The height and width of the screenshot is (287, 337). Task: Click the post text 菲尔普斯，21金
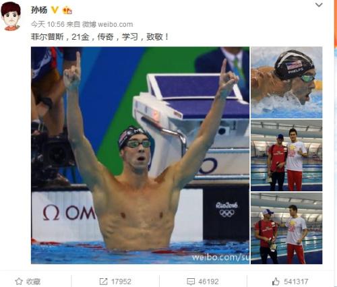(x=60, y=37)
